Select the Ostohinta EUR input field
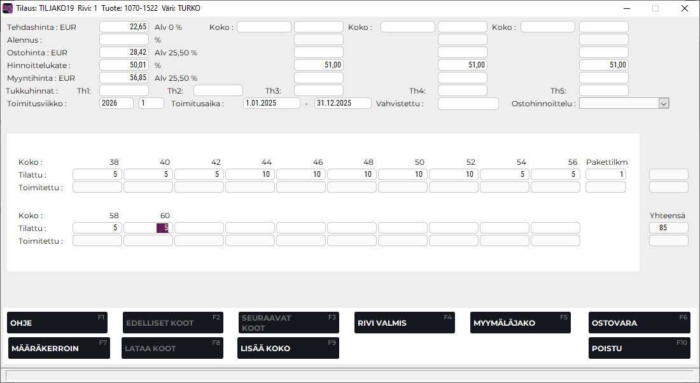This screenshot has height=383, width=700. click(x=124, y=52)
